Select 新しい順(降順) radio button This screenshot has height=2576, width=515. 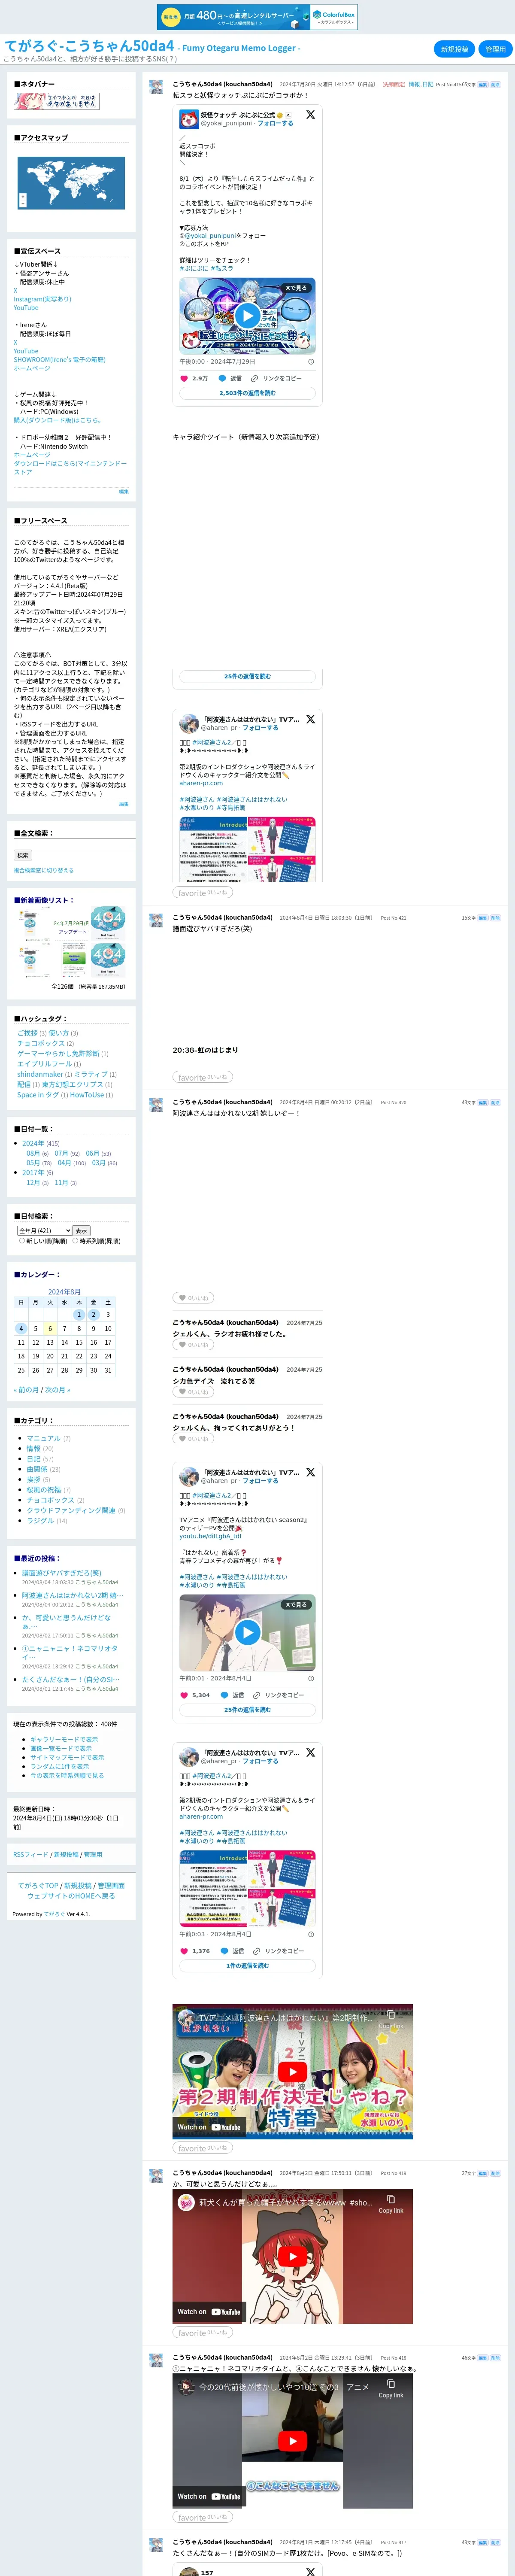(22, 1241)
